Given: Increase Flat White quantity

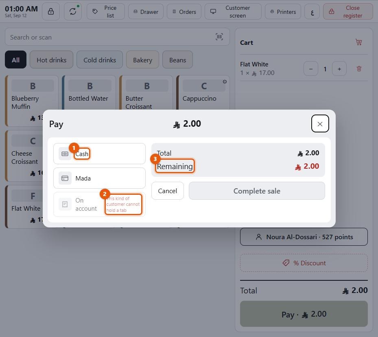Looking at the screenshot, I should click(x=339, y=69).
